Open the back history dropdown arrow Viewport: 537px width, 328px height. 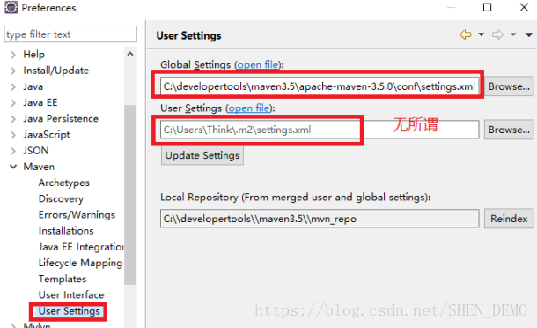coord(482,34)
